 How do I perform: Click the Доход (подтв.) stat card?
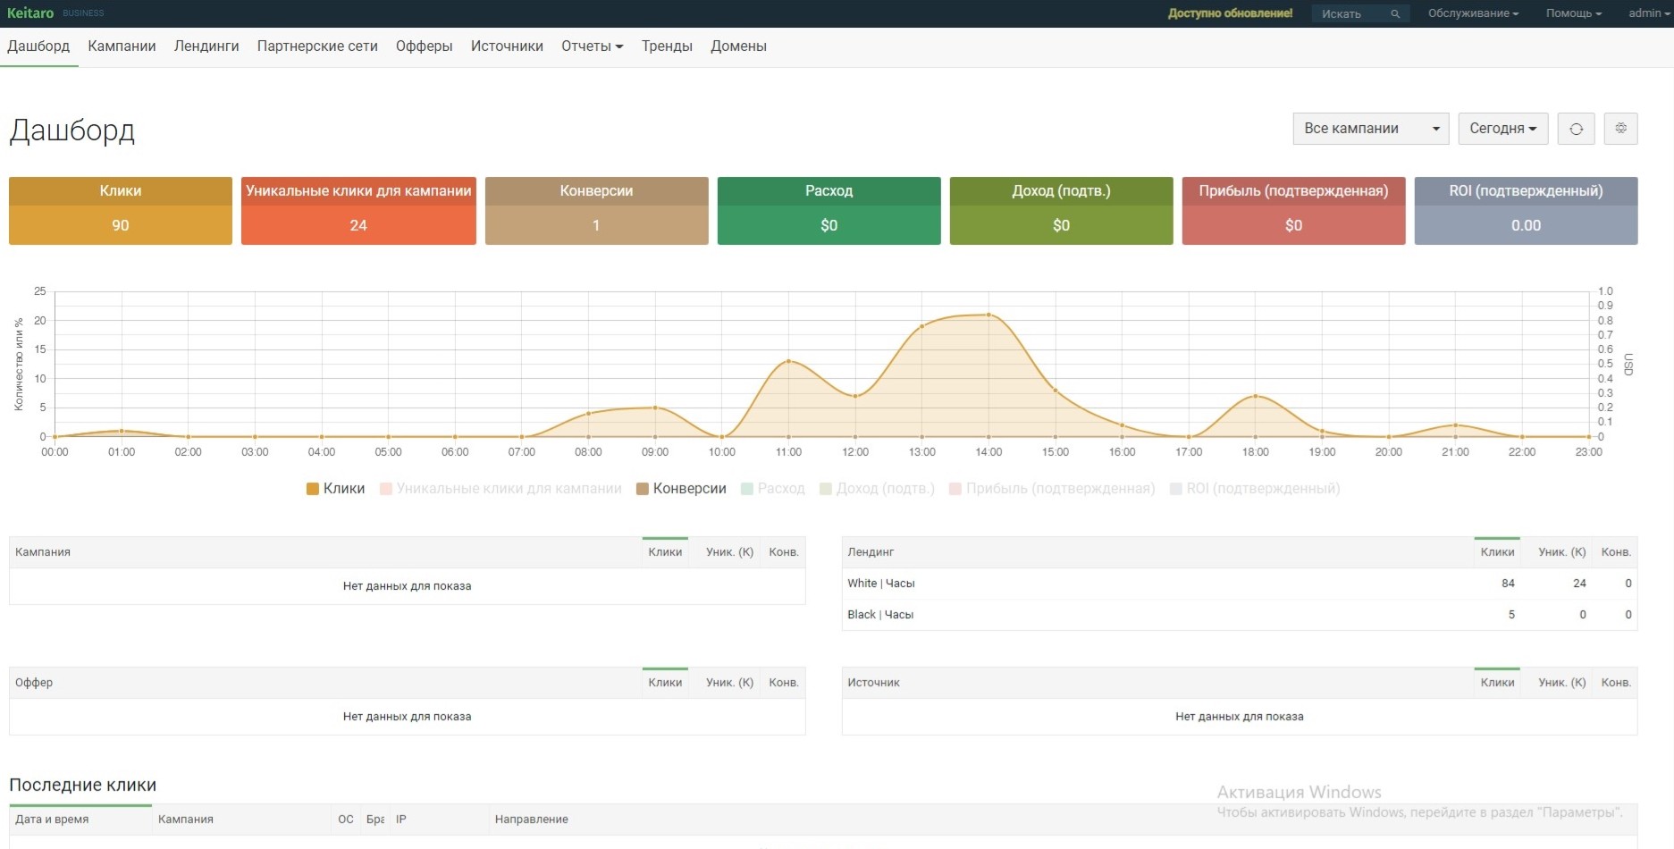coord(1062,211)
